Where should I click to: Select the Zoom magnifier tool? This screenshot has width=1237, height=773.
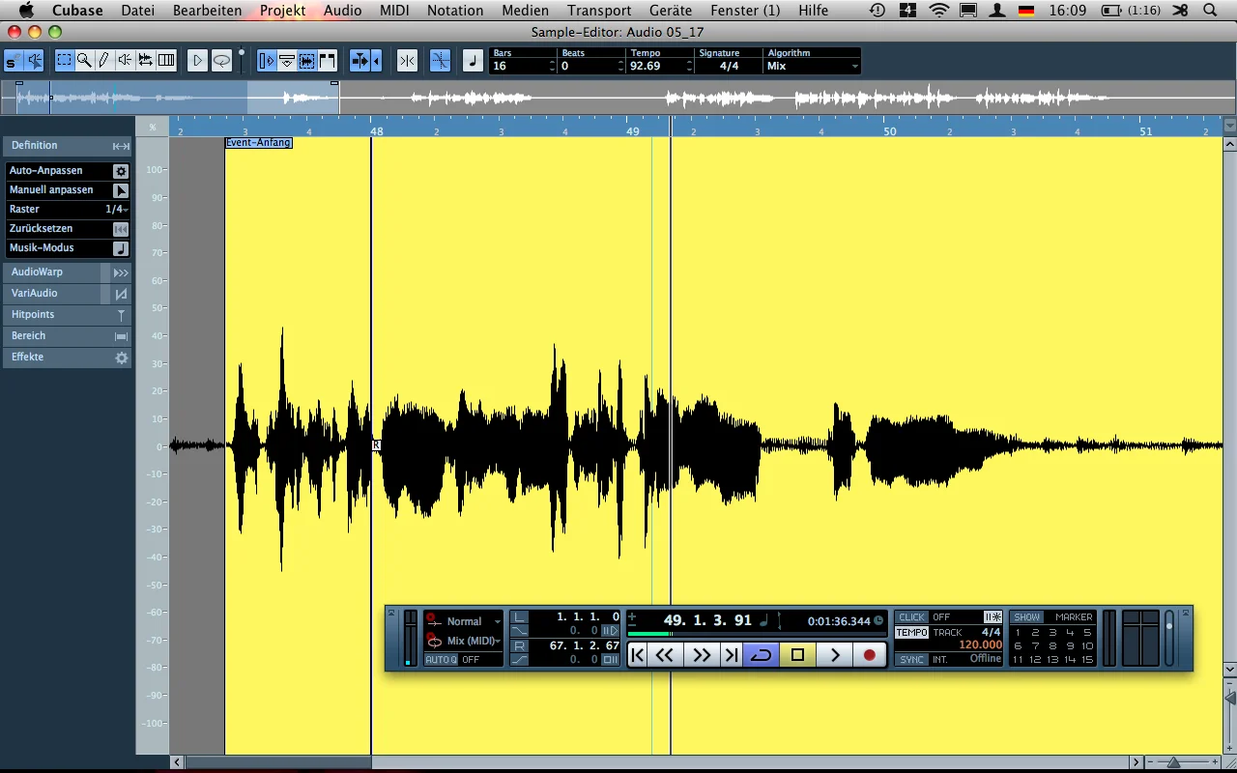click(84, 61)
